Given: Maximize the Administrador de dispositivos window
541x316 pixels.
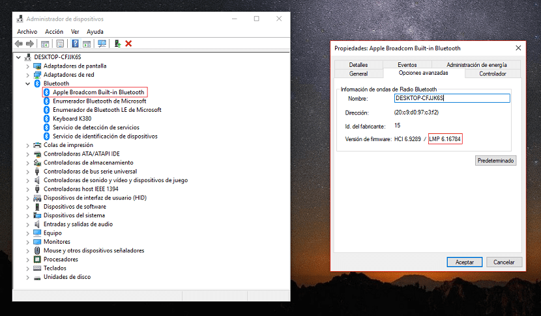Looking at the screenshot, I should (x=256, y=19).
